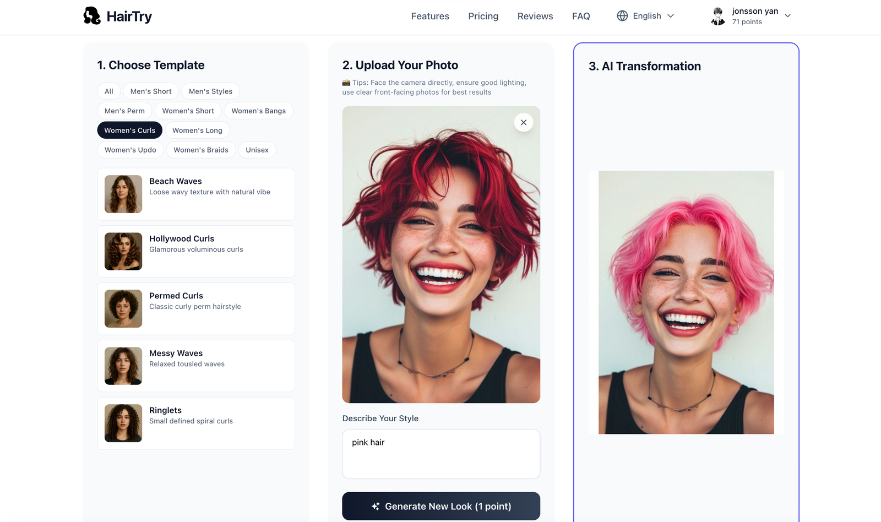Open the pink-hair AI result image

[686, 302]
